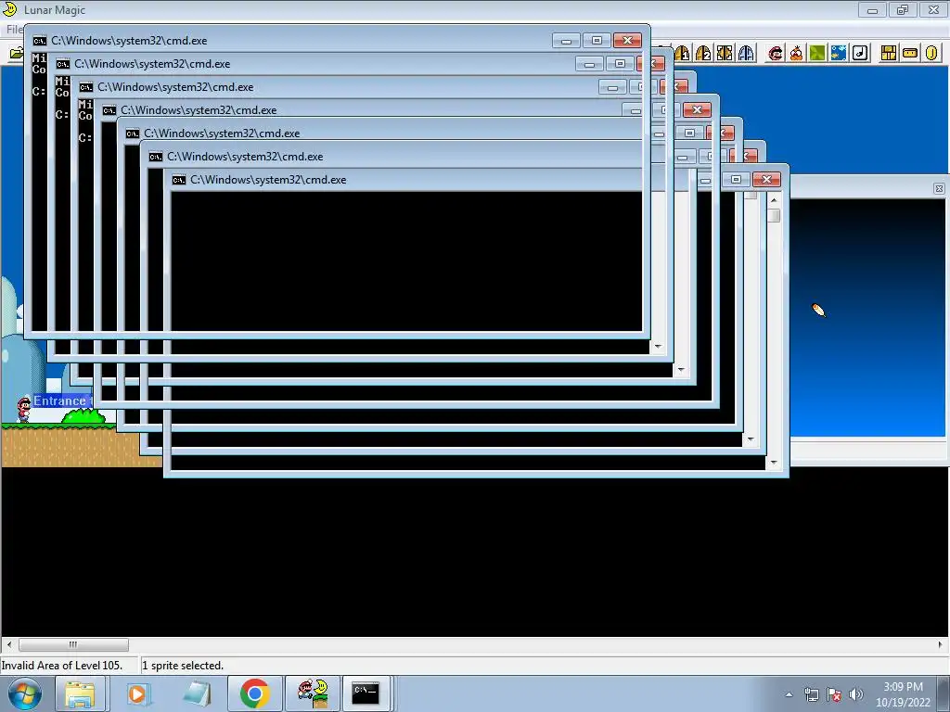The height and width of the screenshot is (712, 950).
Task: Launch Windows Media Player from the taskbar
Action: (137, 693)
